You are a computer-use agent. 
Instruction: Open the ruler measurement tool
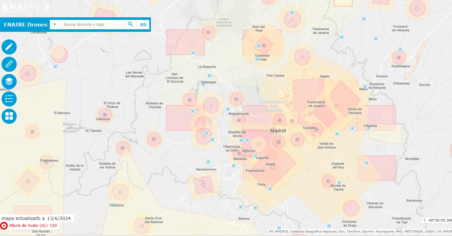click(x=9, y=64)
